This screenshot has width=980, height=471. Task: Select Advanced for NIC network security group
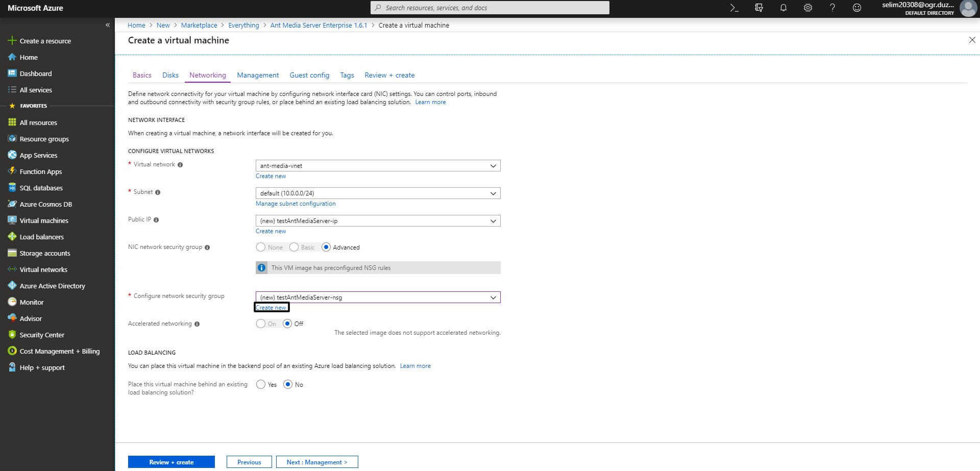tap(326, 247)
